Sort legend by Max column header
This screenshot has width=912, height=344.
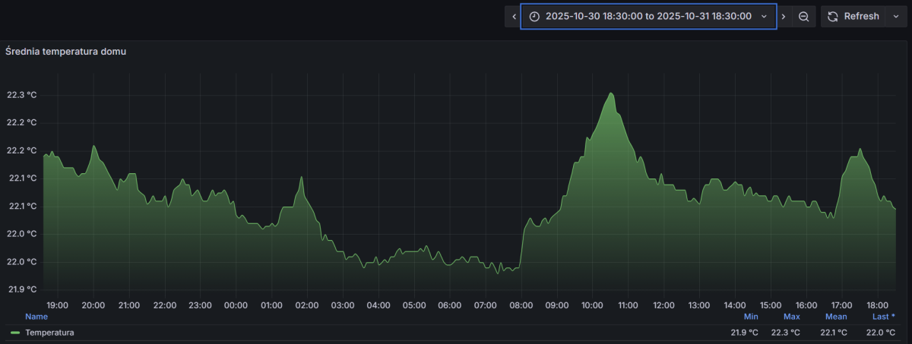tap(792, 316)
